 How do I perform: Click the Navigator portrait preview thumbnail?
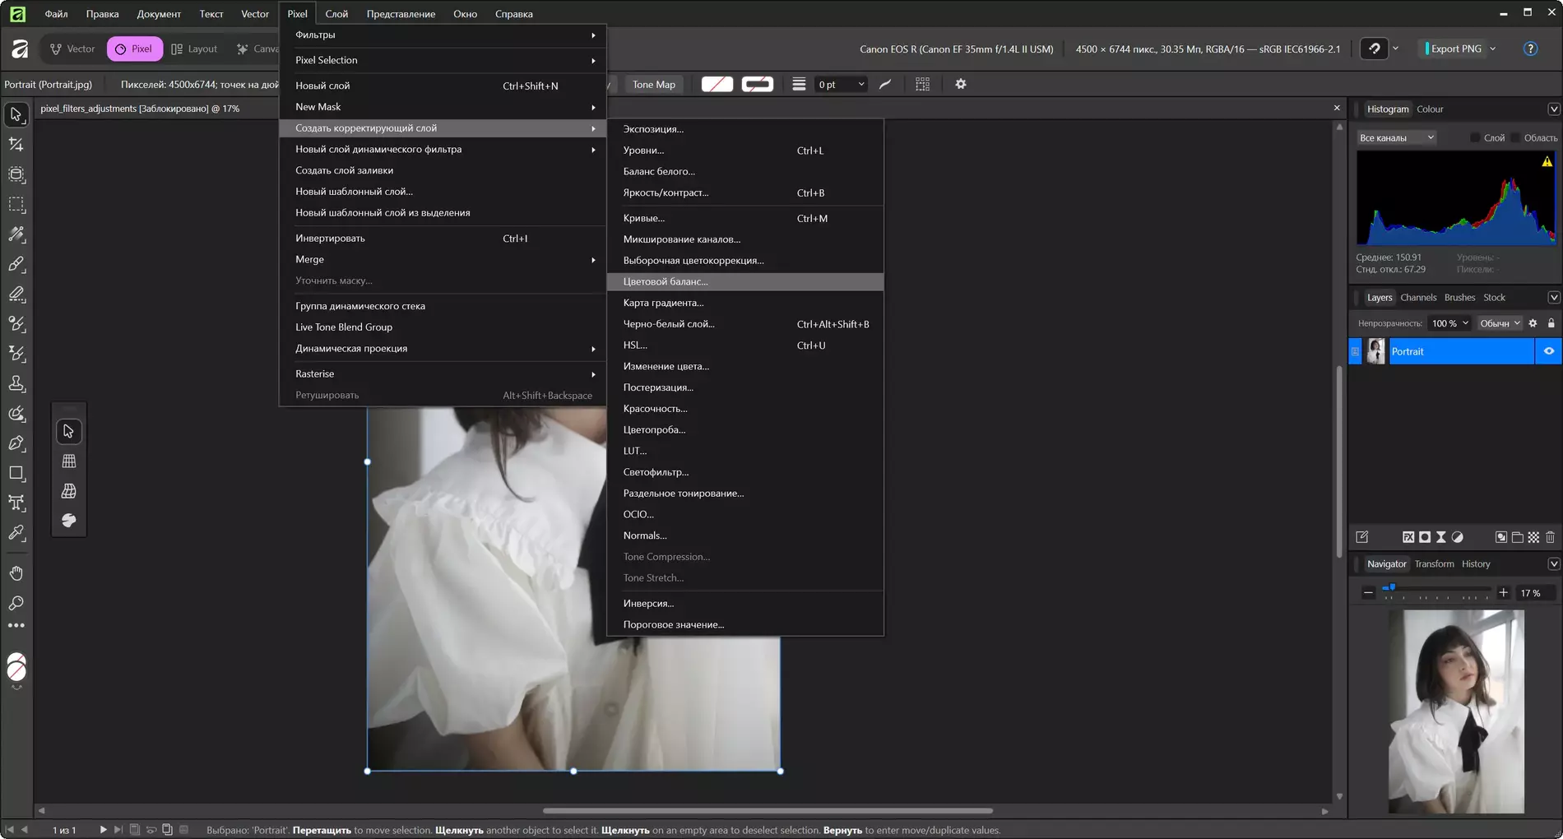click(x=1455, y=712)
